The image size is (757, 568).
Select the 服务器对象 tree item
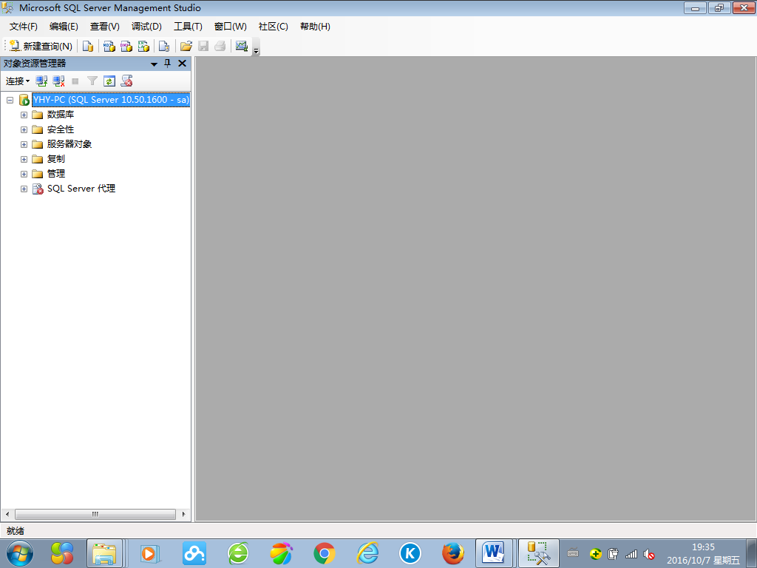click(x=69, y=144)
